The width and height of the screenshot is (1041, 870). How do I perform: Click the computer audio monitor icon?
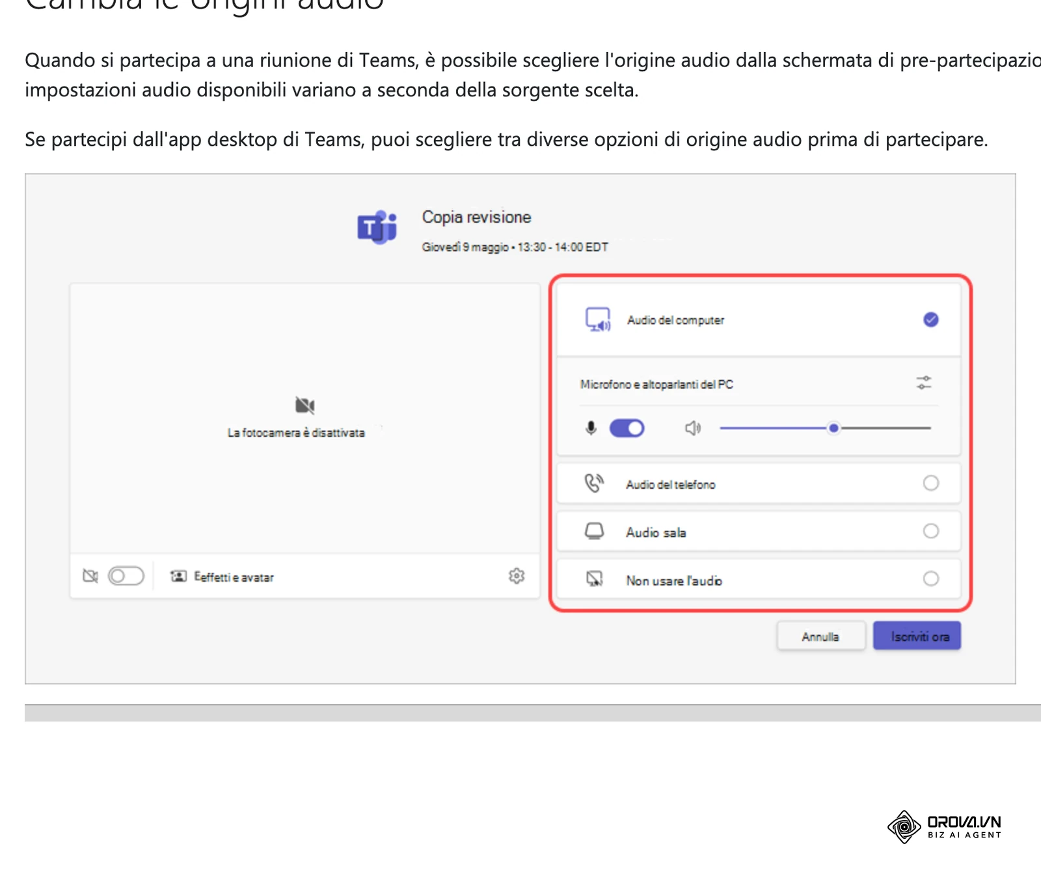tap(598, 319)
